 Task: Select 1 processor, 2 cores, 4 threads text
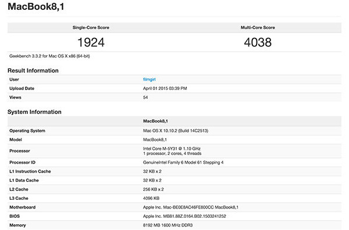coord(172,153)
